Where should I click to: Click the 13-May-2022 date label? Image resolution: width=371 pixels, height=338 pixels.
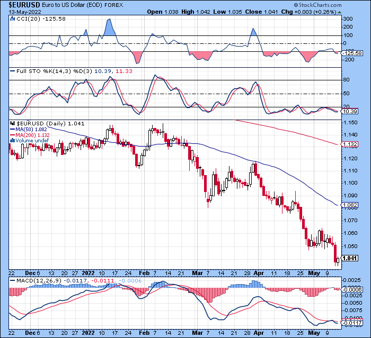click(25, 12)
